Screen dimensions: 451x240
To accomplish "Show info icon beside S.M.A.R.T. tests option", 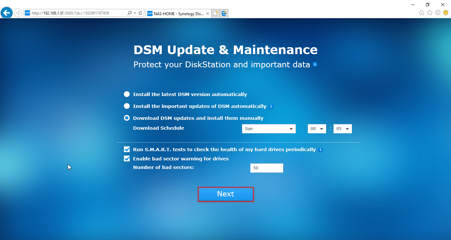I will point(321,150).
